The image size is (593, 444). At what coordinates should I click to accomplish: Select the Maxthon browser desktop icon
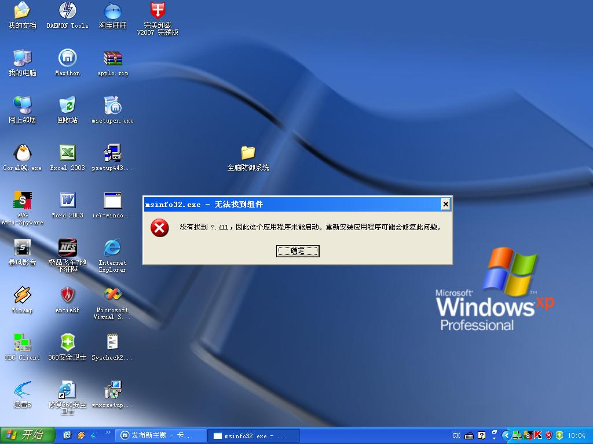(x=67, y=62)
